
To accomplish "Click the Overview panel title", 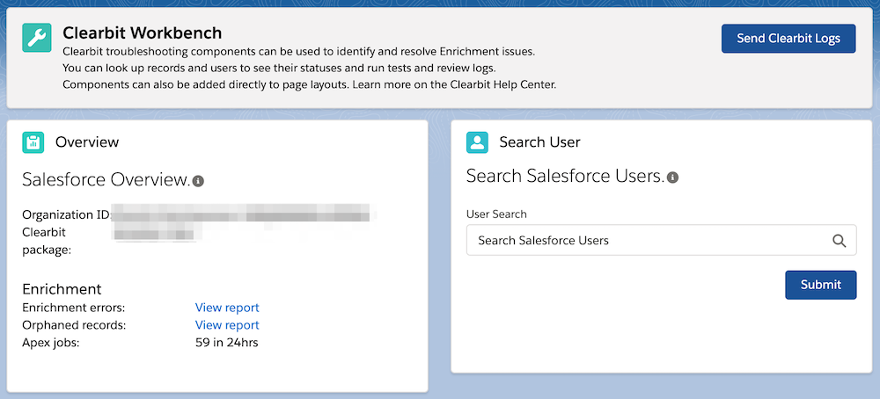I will (87, 142).
